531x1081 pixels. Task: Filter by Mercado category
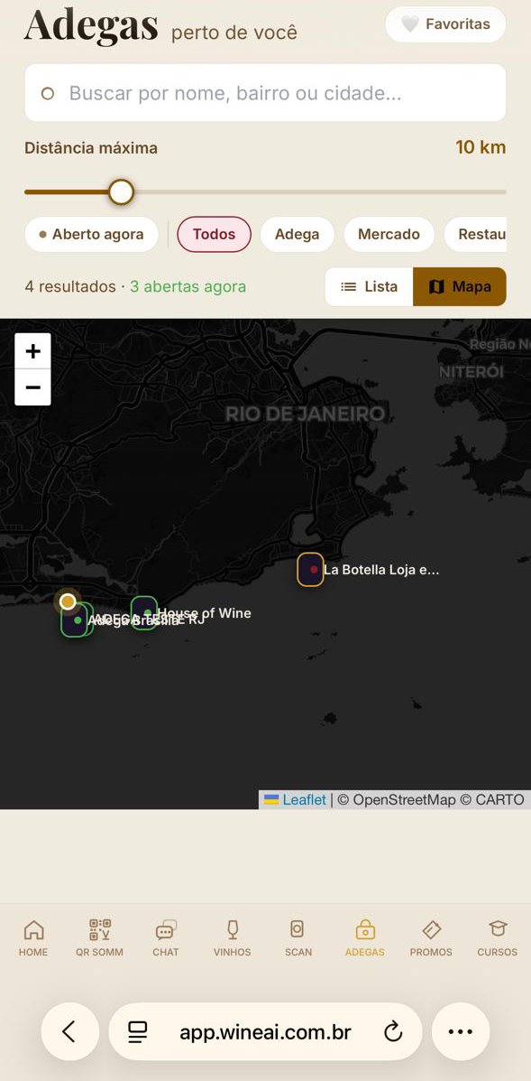click(x=389, y=235)
